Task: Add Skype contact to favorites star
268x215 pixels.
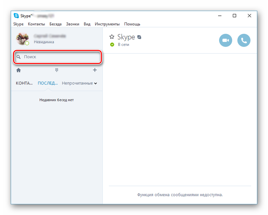Action: coord(112,37)
